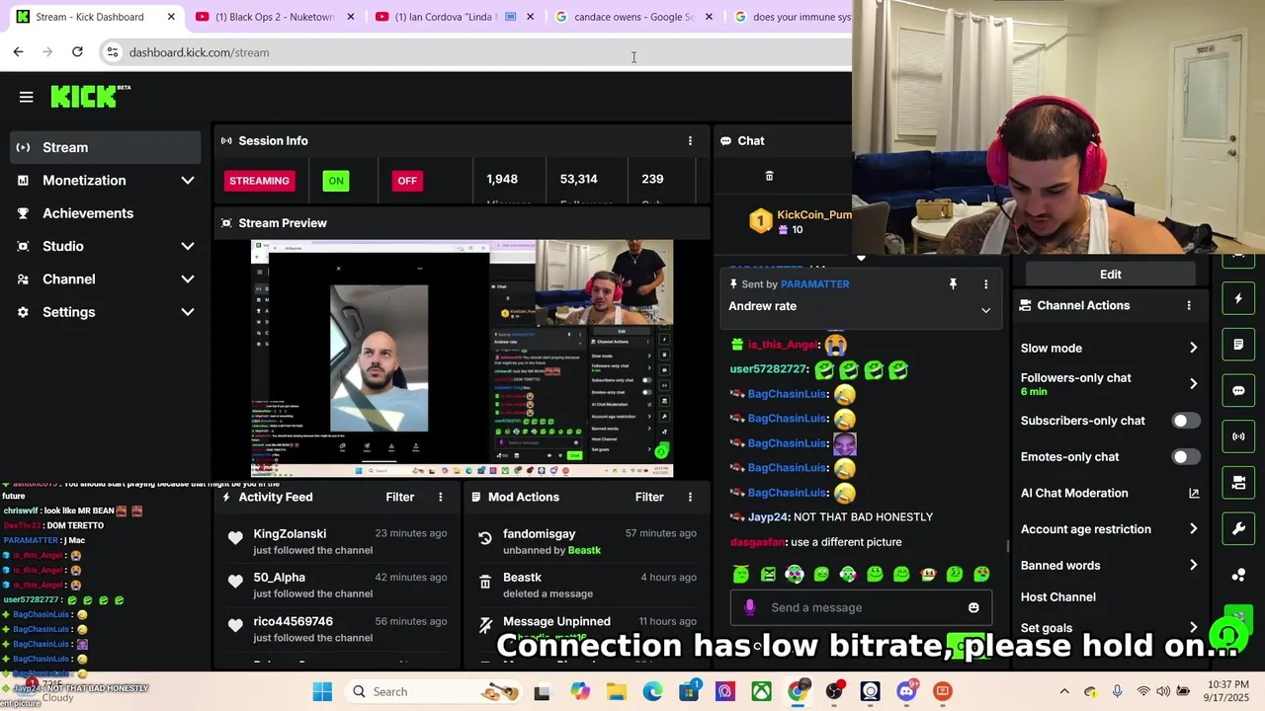
Task: Toggle Subscribers-only chat
Action: coord(1186,421)
